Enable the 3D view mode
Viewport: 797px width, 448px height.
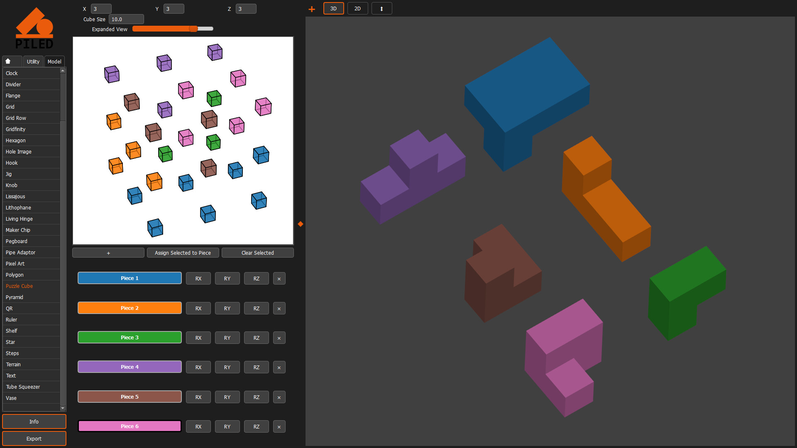click(333, 9)
